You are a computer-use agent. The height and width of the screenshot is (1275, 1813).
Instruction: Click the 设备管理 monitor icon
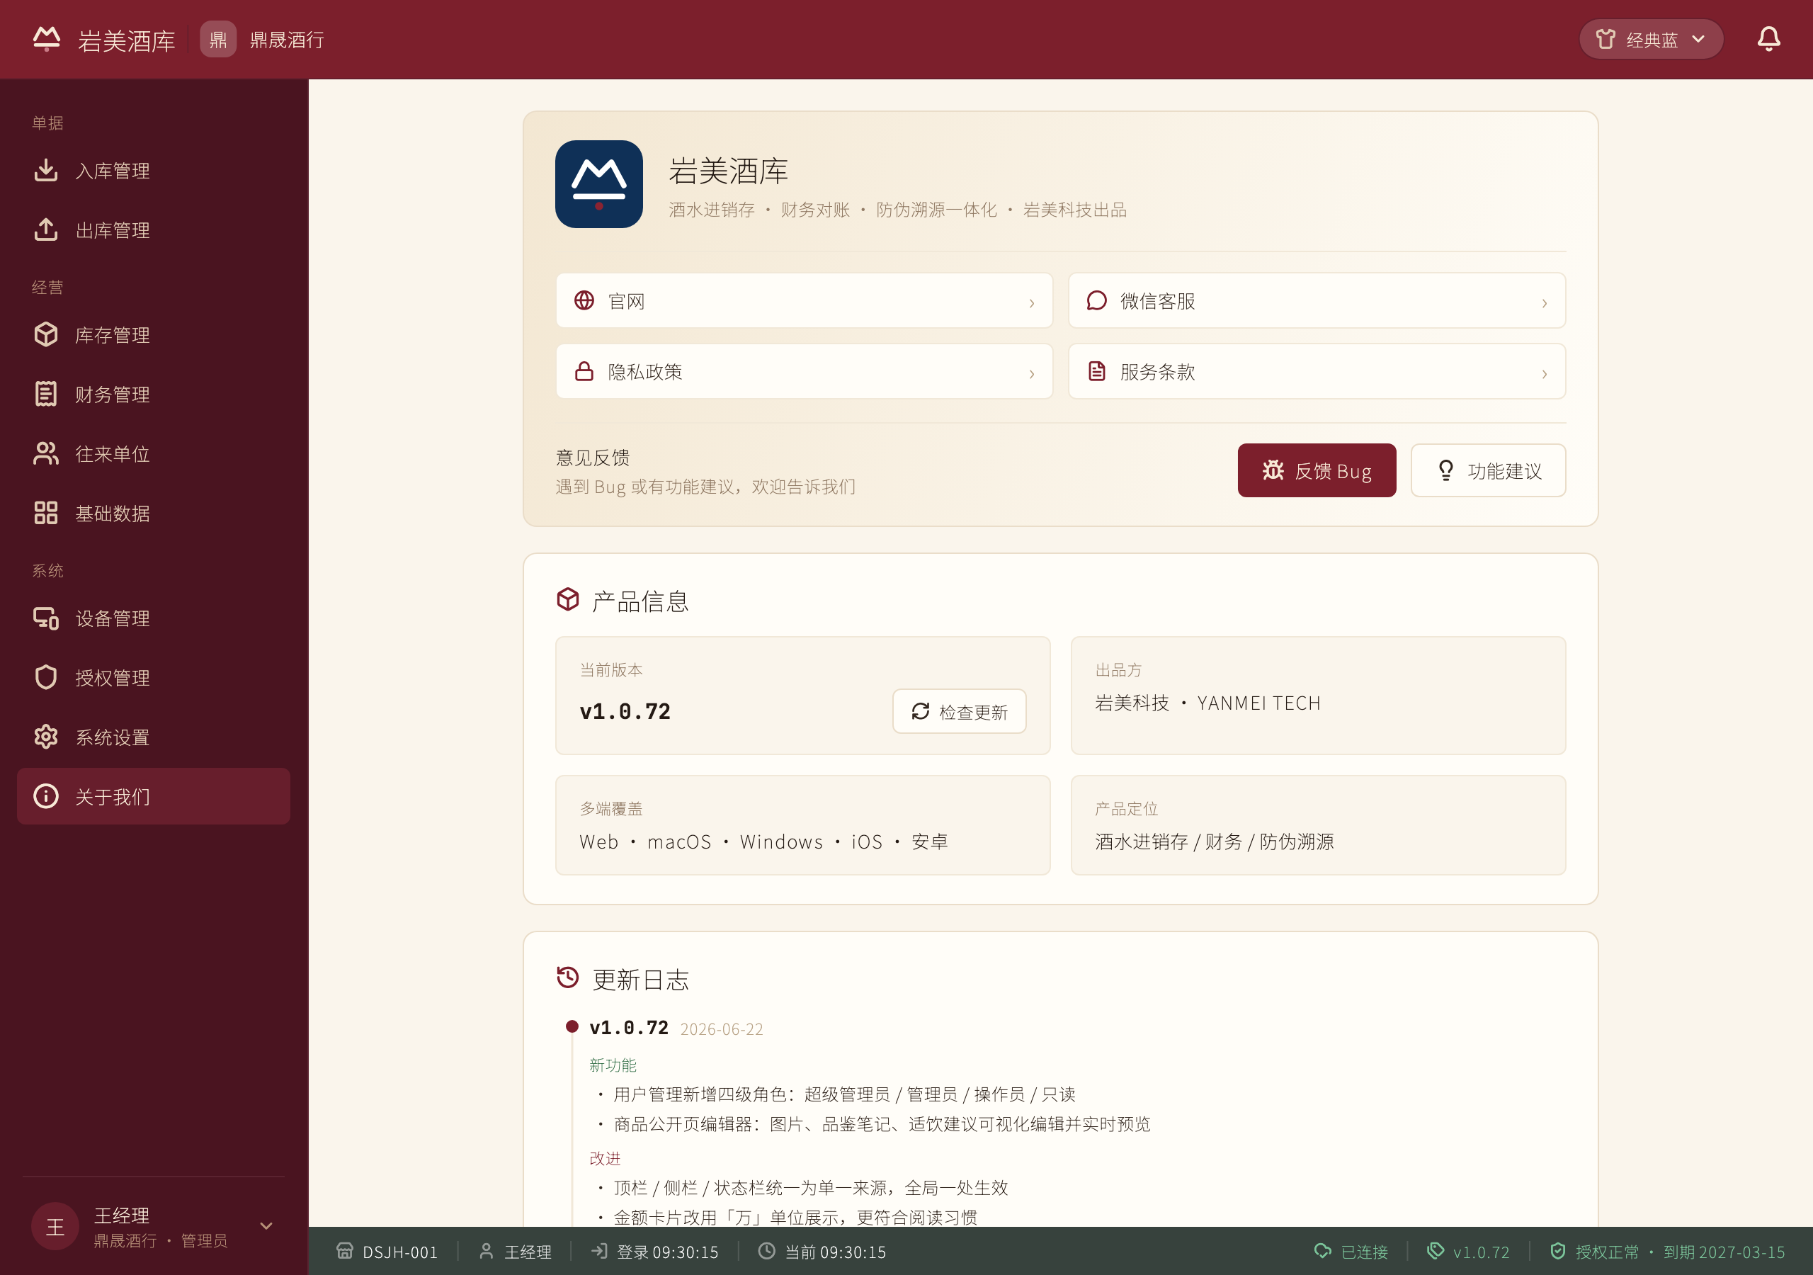tap(46, 618)
